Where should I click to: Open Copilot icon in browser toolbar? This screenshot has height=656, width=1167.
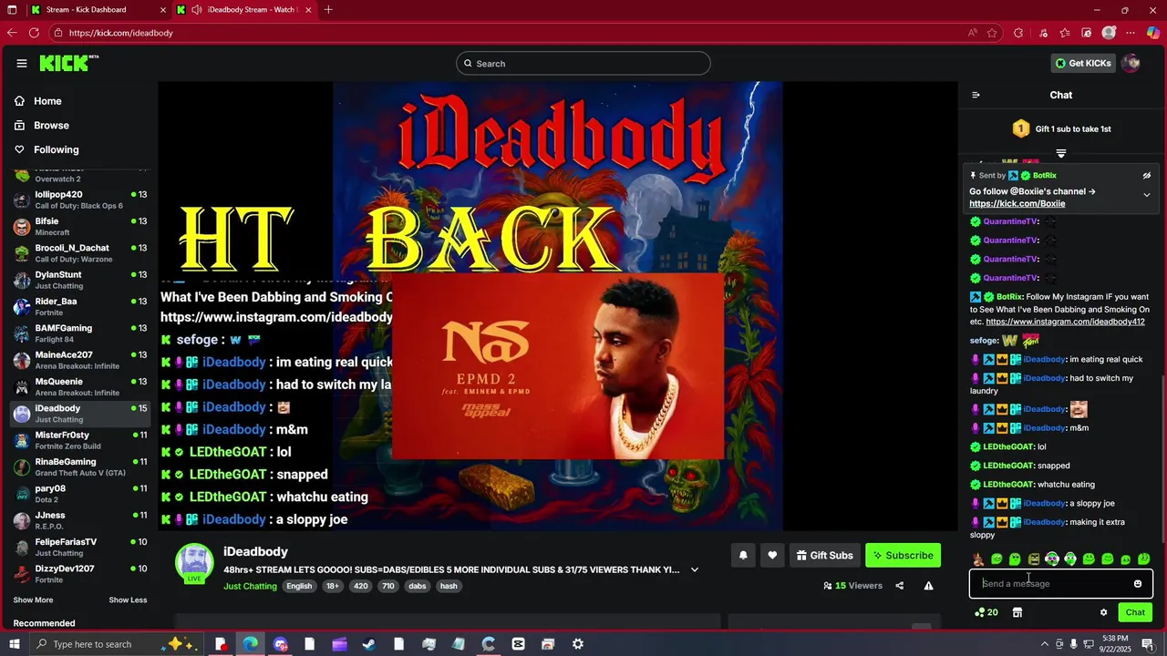click(x=1152, y=33)
